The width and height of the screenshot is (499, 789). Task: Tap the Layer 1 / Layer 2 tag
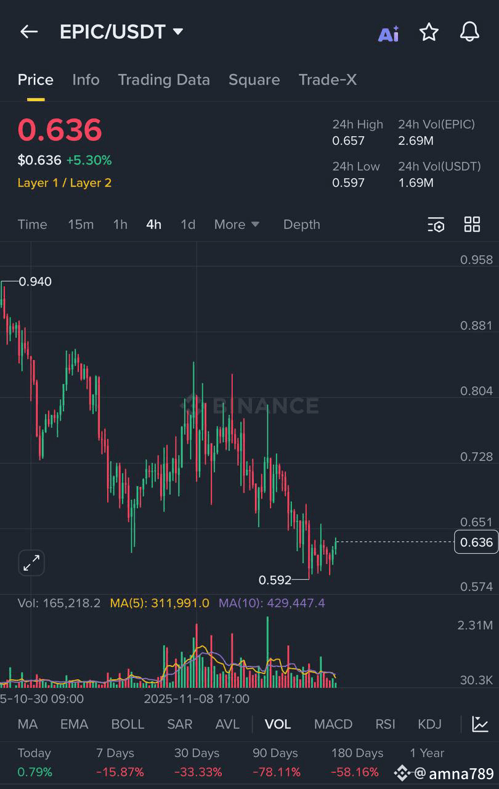pos(65,182)
